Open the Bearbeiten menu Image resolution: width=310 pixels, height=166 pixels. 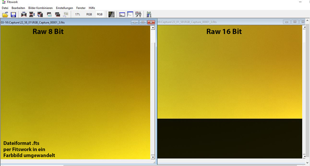pos(18,8)
